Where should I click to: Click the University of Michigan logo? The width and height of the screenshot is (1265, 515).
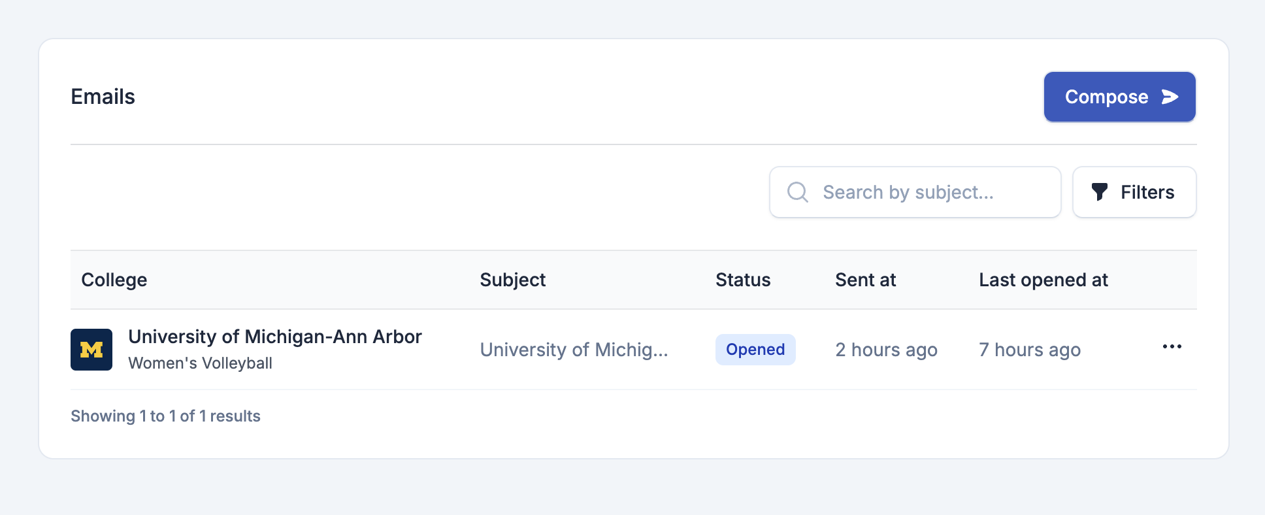pos(91,350)
